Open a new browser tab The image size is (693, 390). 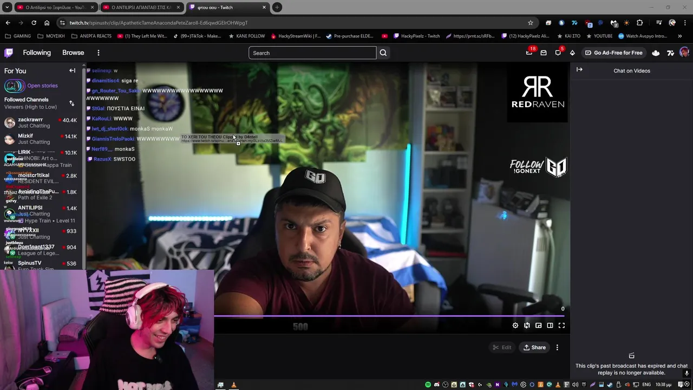pos(277,7)
